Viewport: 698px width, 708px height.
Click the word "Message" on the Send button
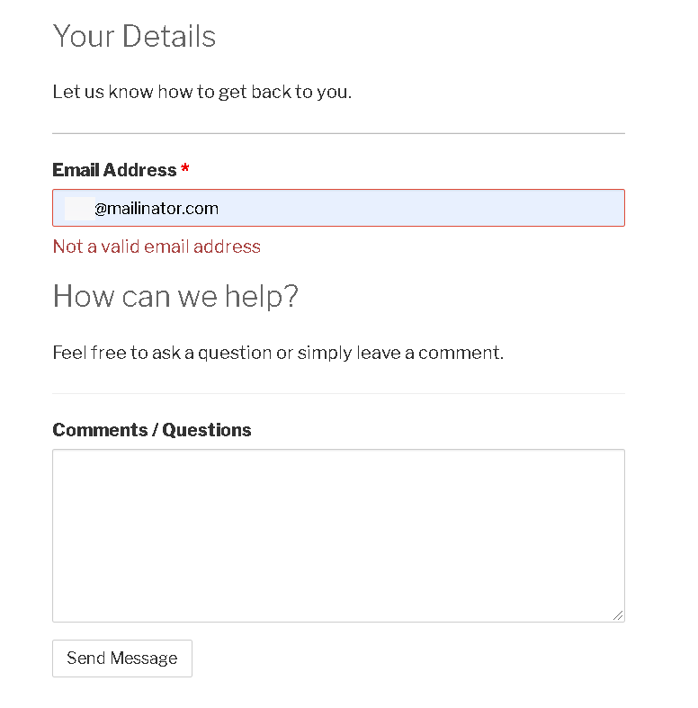click(x=144, y=659)
